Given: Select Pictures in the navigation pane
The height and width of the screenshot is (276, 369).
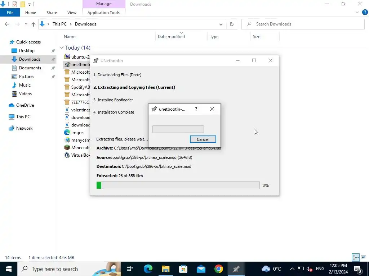Looking at the screenshot, I should click(x=26, y=77).
